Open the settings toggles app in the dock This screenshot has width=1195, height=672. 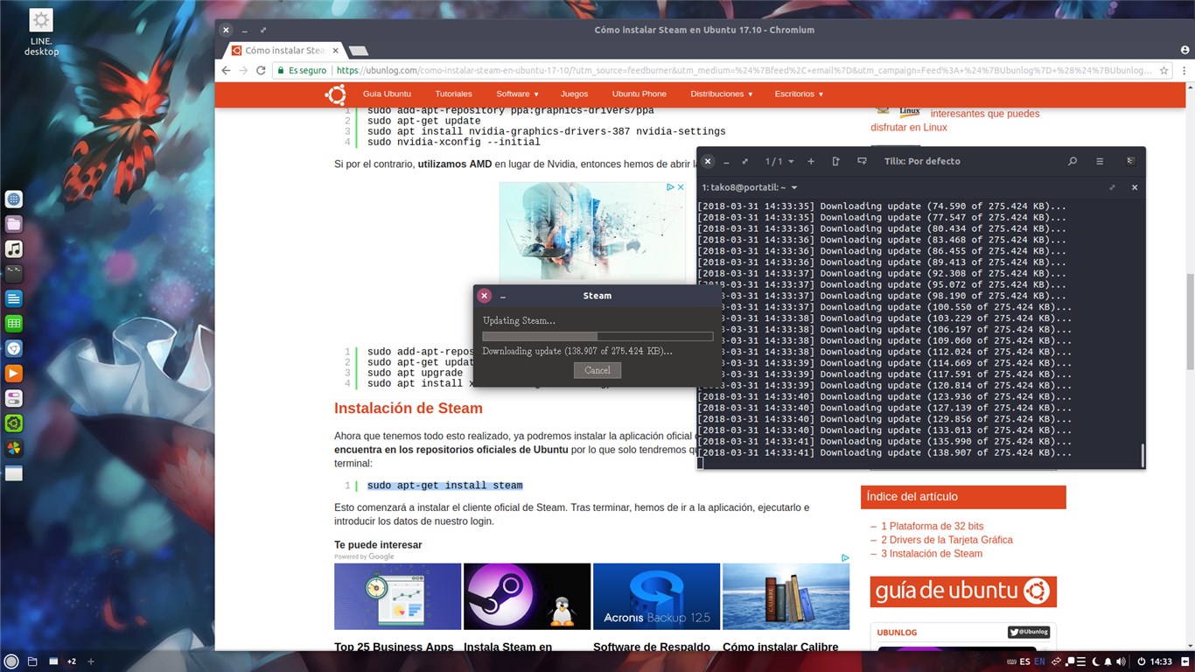13,398
